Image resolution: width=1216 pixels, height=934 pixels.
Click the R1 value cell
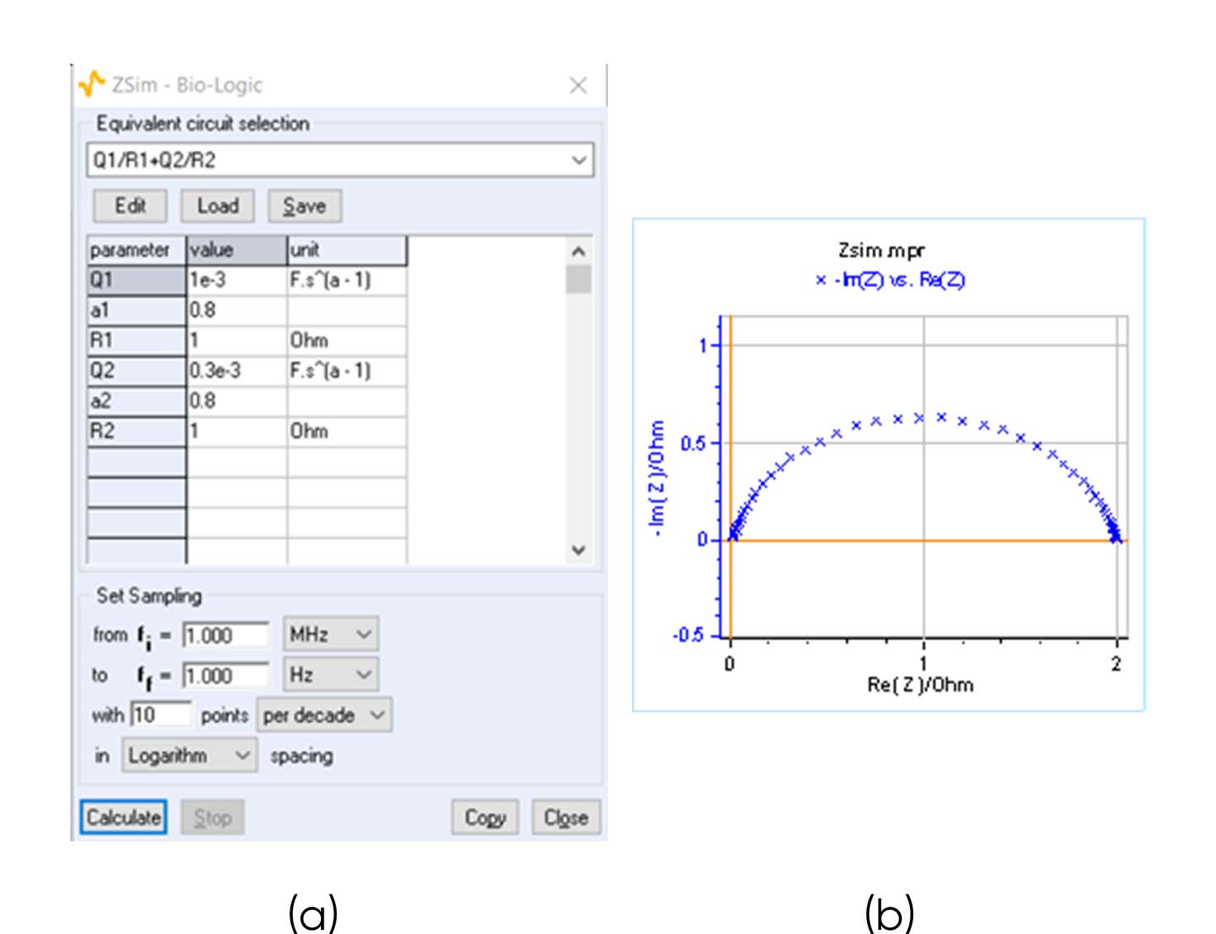[236, 341]
